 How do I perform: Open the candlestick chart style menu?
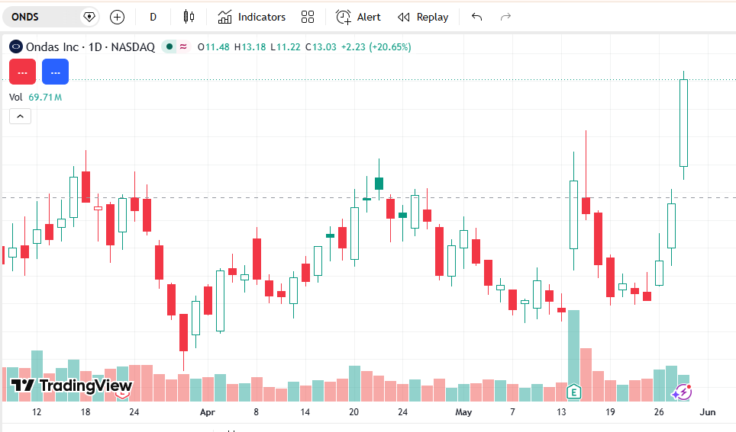point(189,18)
